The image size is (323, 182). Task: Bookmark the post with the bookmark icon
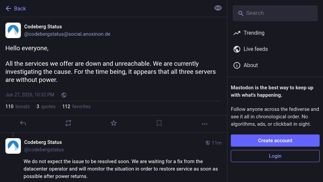tap(159, 123)
